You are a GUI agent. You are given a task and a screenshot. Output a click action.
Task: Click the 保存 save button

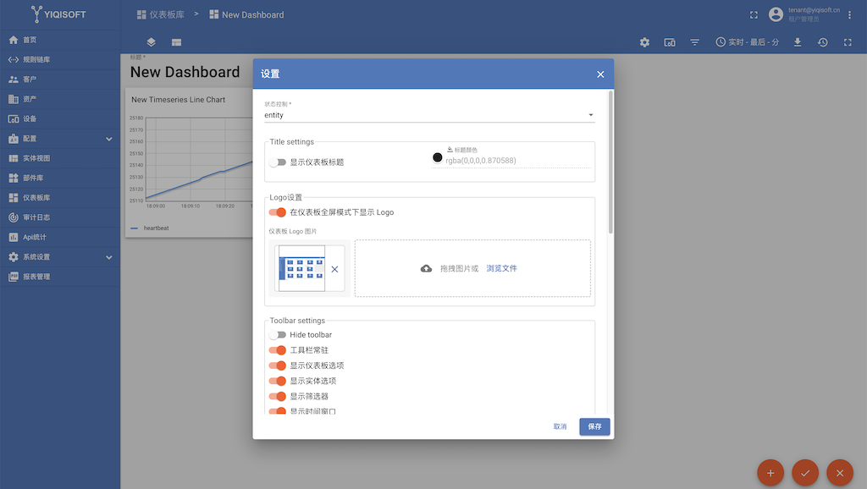click(x=594, y=426)
